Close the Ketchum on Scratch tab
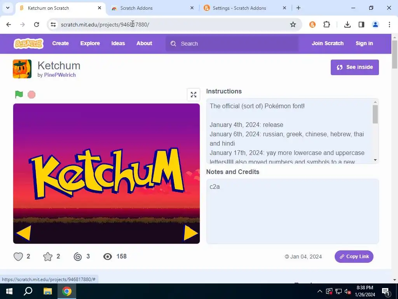The width and height of the screenshot is (398, 299). 99,8
